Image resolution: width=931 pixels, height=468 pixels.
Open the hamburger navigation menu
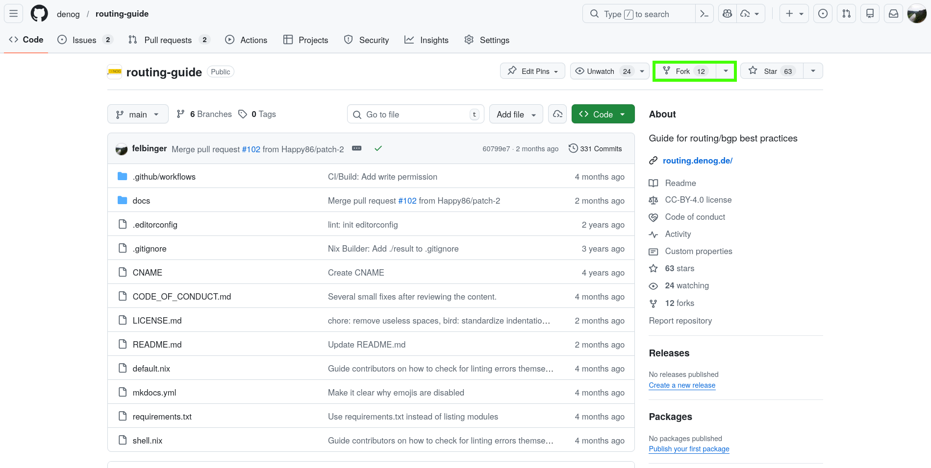coord(13,14)
